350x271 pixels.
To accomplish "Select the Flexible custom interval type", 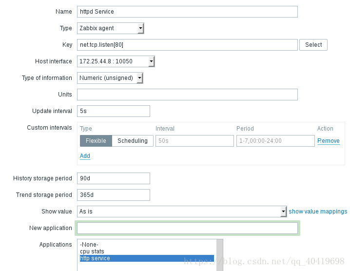I will 96,141.
